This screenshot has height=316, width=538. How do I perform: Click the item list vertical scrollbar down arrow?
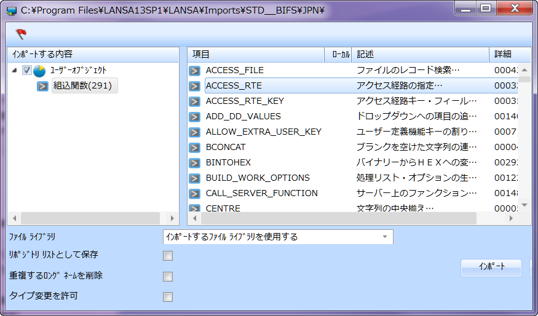tap(524, 205)
